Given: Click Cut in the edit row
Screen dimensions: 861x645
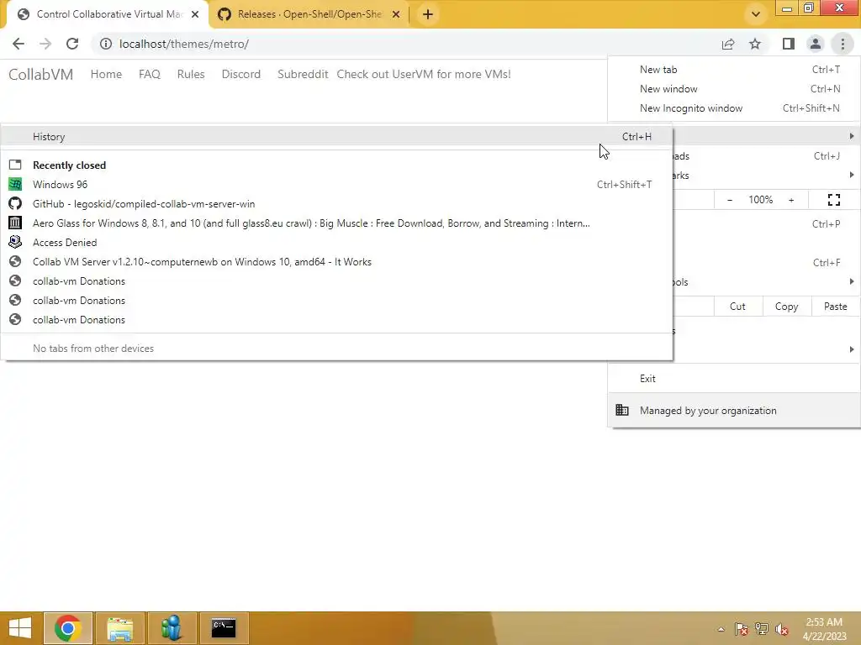Looking at the screenshot, I should click(737, 307).
